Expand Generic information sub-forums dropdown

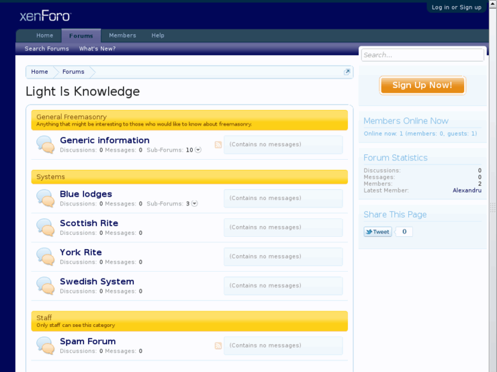pos(198,150)
